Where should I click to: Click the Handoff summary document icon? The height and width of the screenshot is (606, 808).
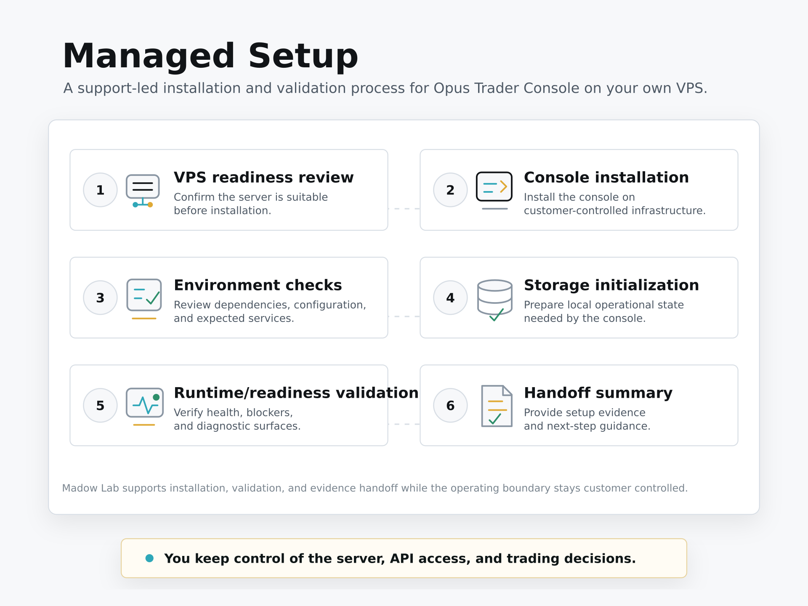(497, 406)
